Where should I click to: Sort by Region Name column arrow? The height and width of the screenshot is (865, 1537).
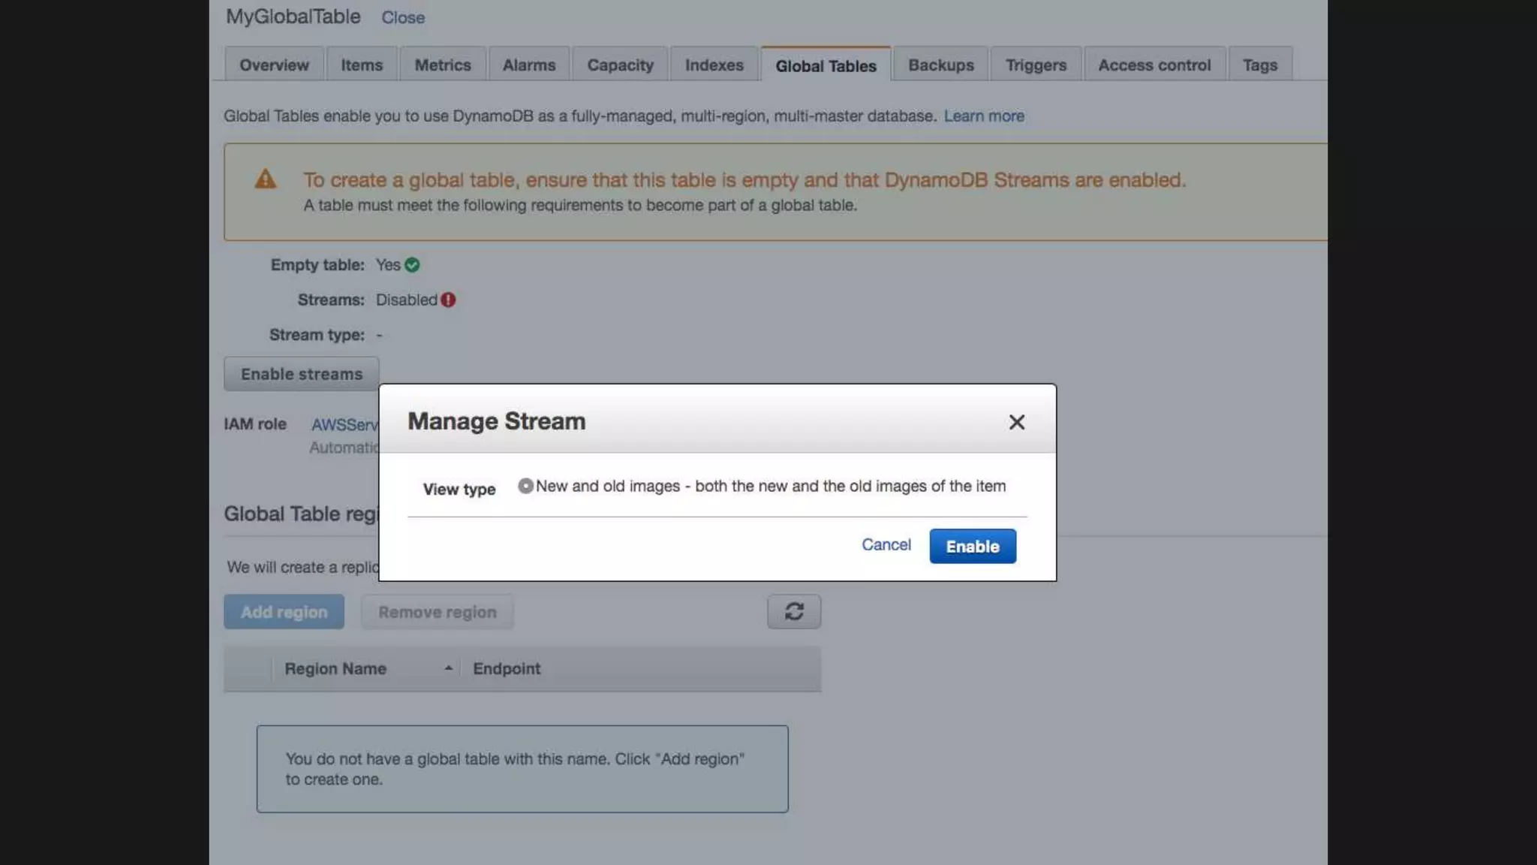pyautogui.click(x=448, y=668)
